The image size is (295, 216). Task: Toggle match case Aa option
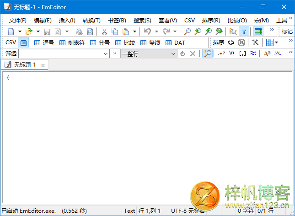[x=267, y=54]
